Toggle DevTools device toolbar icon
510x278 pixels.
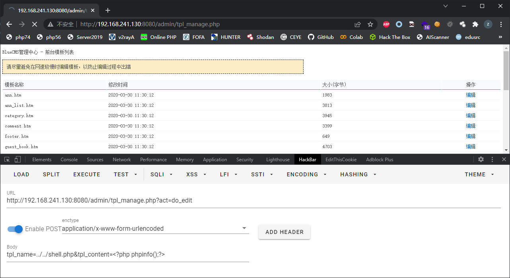point(18,159)
